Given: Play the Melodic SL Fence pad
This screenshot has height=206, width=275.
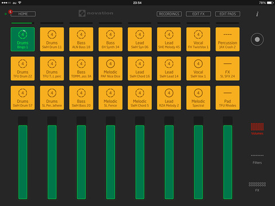Looking at the screenshot, I should point(111,98).
